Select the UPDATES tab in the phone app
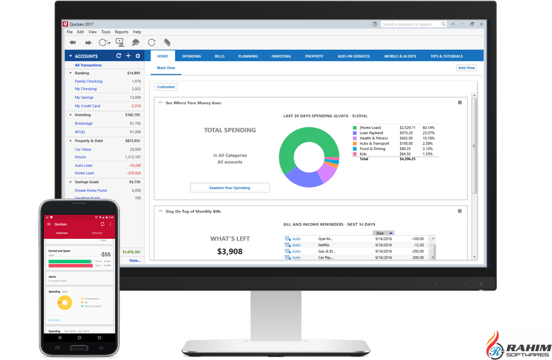This screenshot has width=552, height=360. (97, 233)
